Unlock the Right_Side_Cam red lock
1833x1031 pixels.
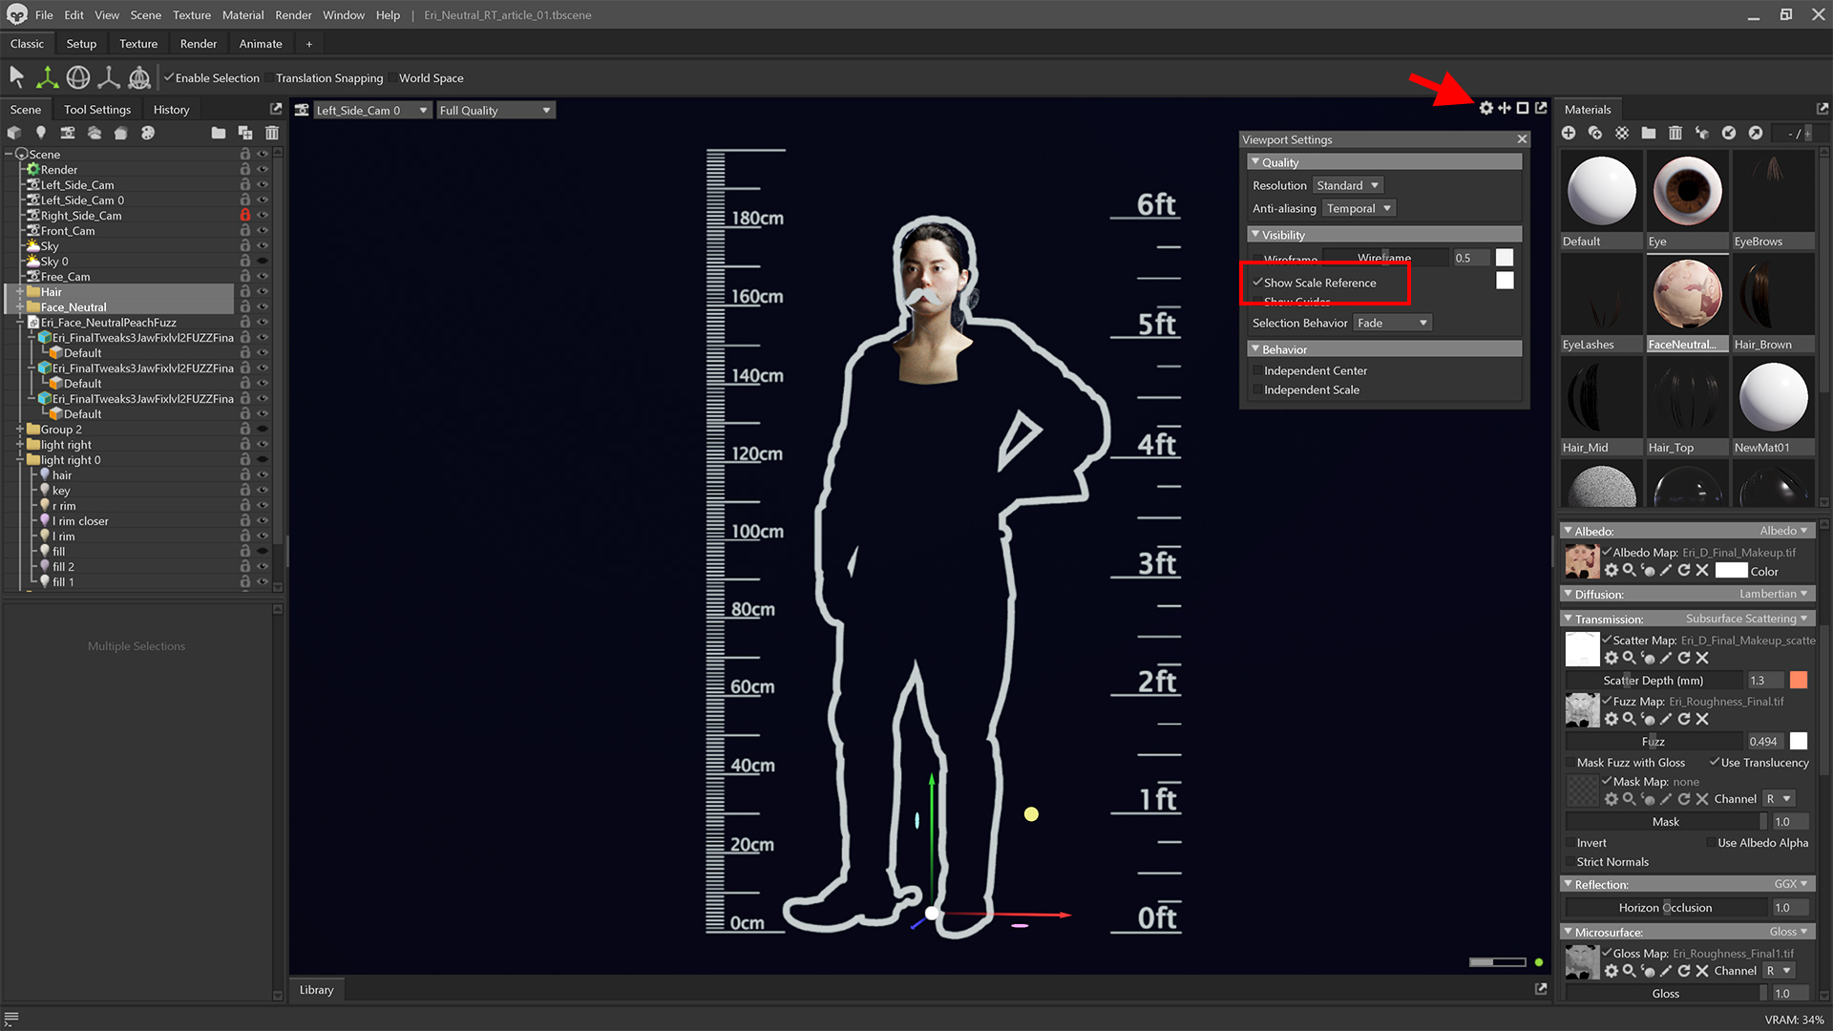pyautogui.click(x=245, y=215)
